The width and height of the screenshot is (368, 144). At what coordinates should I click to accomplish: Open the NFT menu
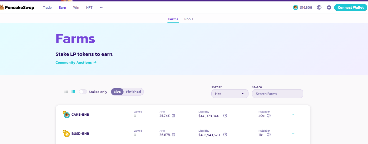[x=89, y=8]
